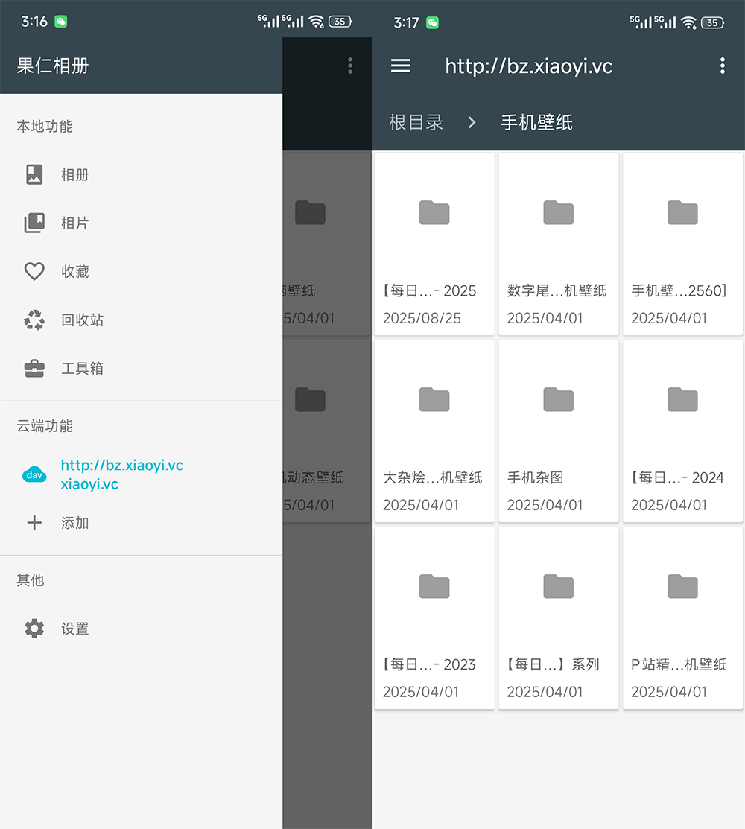The height and width of the screenshot is (829, 745).
Task: Open the 相片 photos icon in drawer
Action: (x=34, y=223)
